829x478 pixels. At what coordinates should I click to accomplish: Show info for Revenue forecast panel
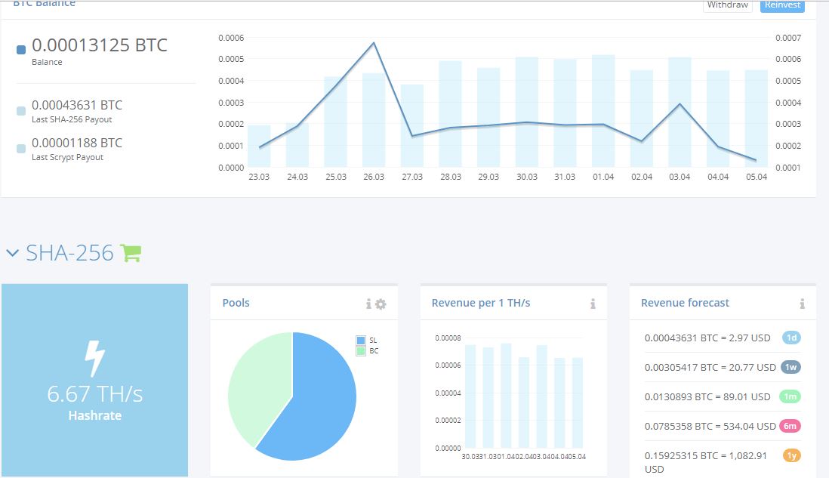(802, 304)
